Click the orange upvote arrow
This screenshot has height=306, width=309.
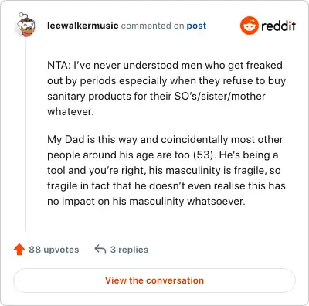click(19, 250)
